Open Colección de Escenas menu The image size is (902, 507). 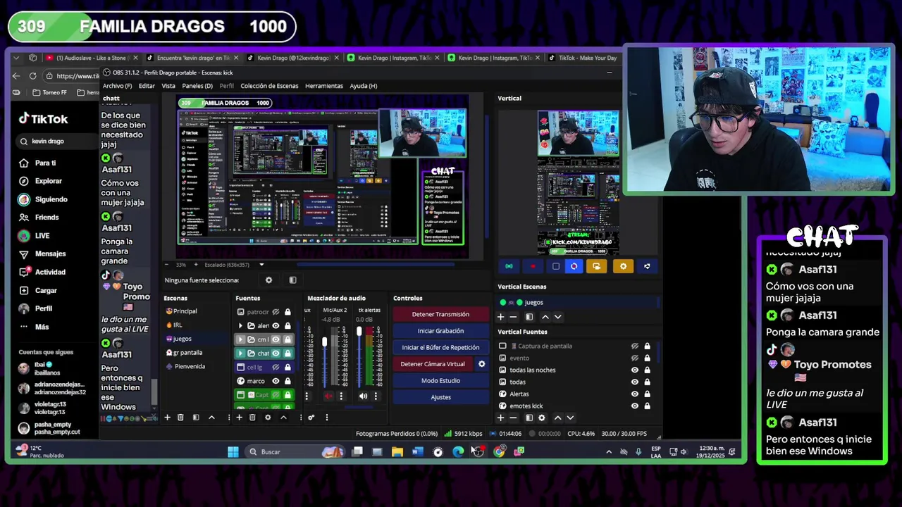pos(269,86)
